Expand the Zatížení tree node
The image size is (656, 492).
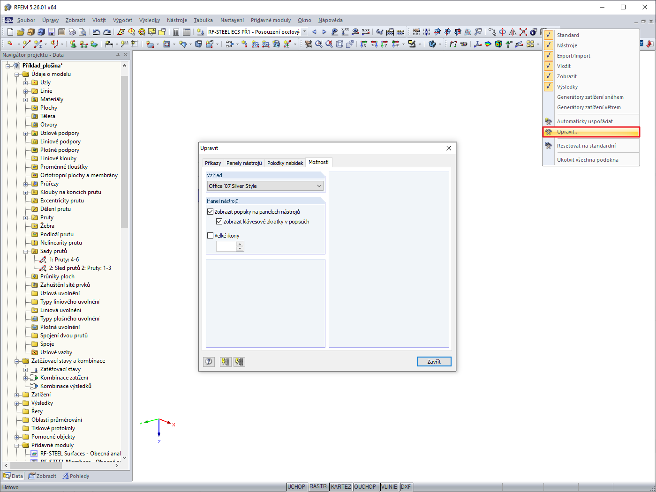(17, 395)
